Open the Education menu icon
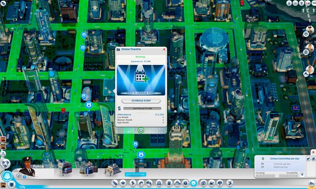Screen dimensions: 316x189 [x=203, y=183]
